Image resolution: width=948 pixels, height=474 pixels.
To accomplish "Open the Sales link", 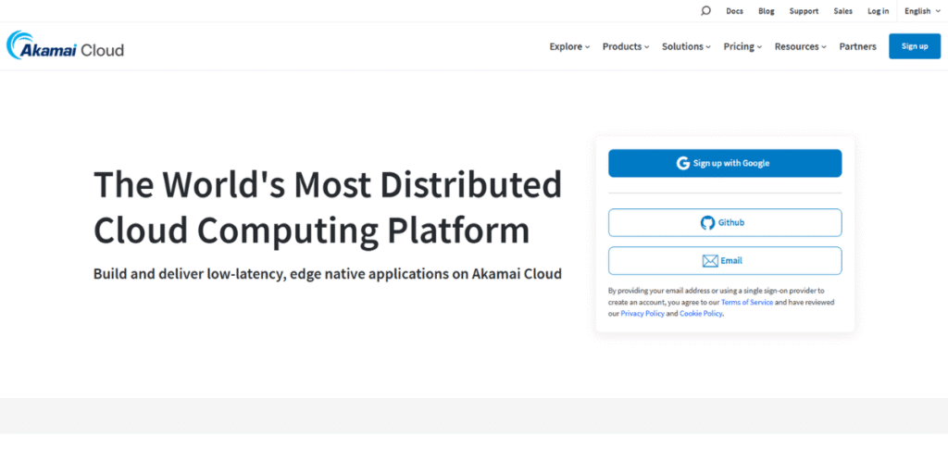I will point(842,11).
